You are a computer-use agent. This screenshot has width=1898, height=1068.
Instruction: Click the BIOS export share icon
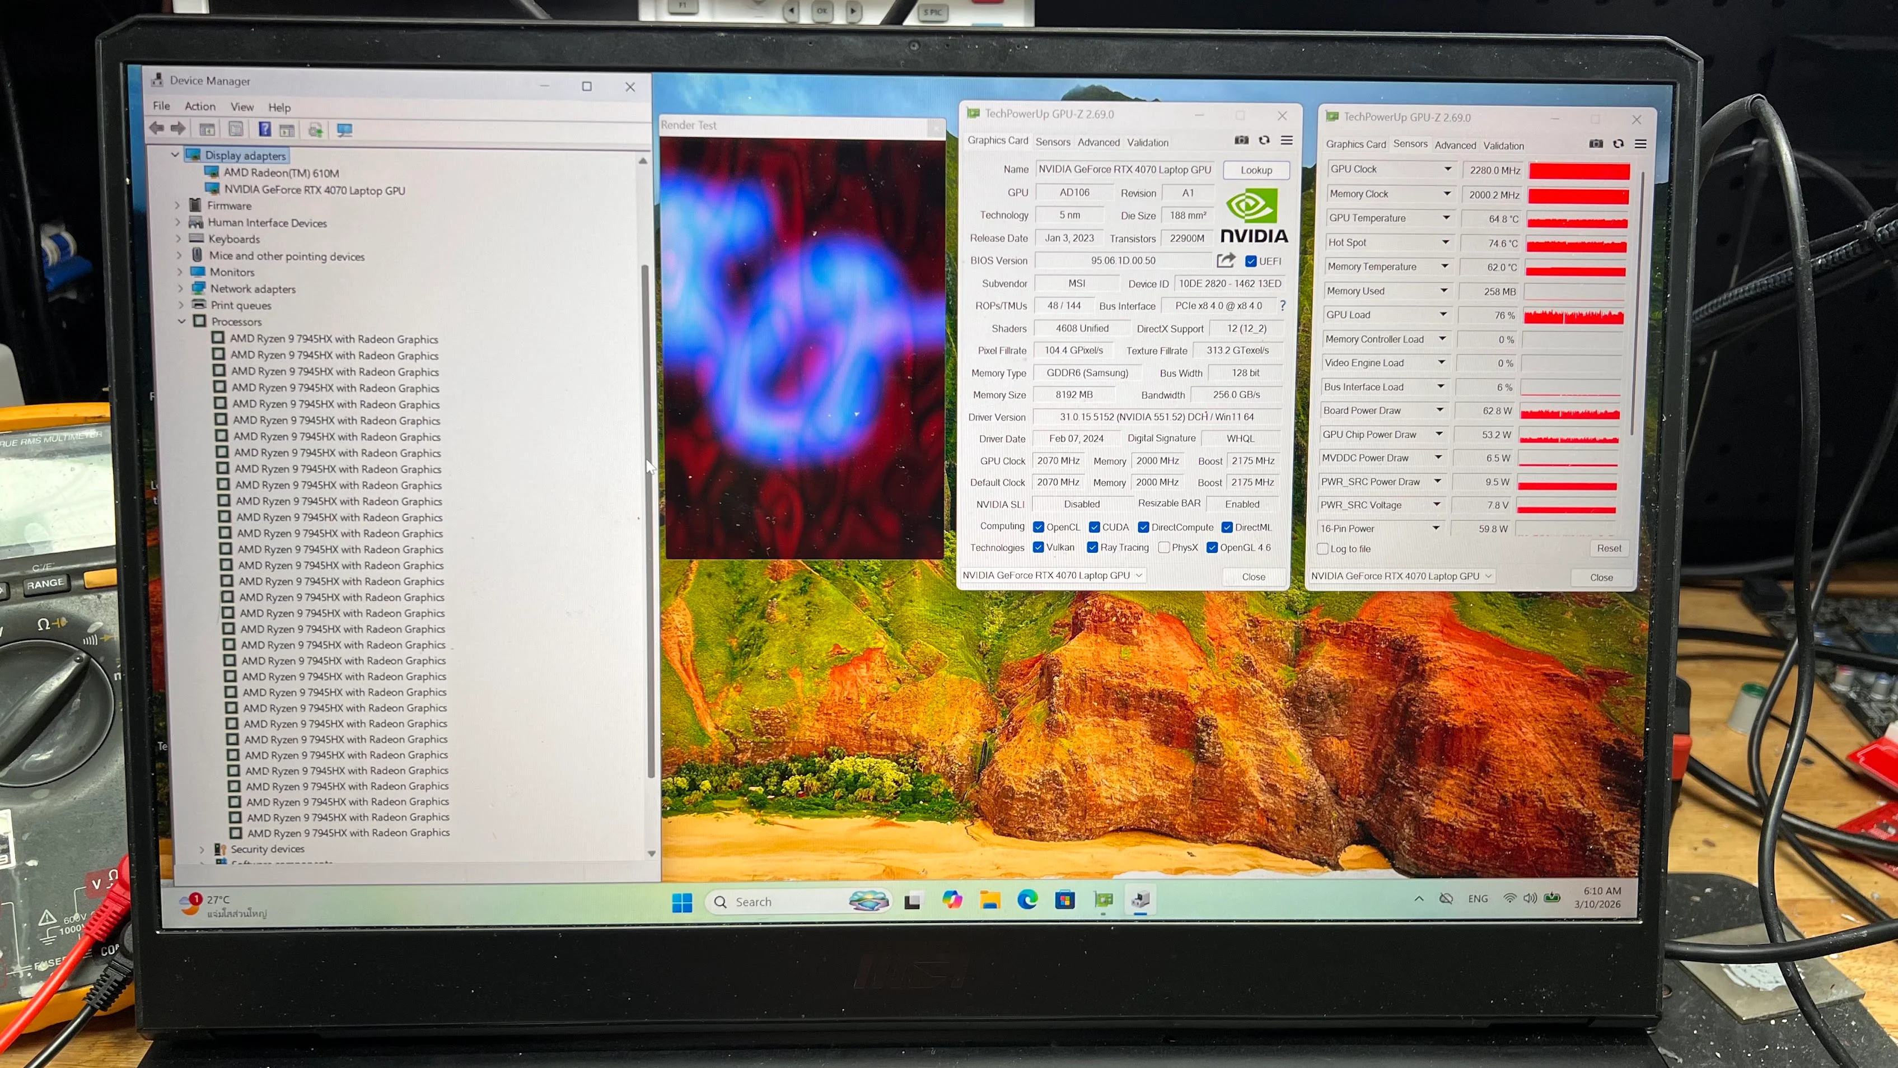point(1225,260)
